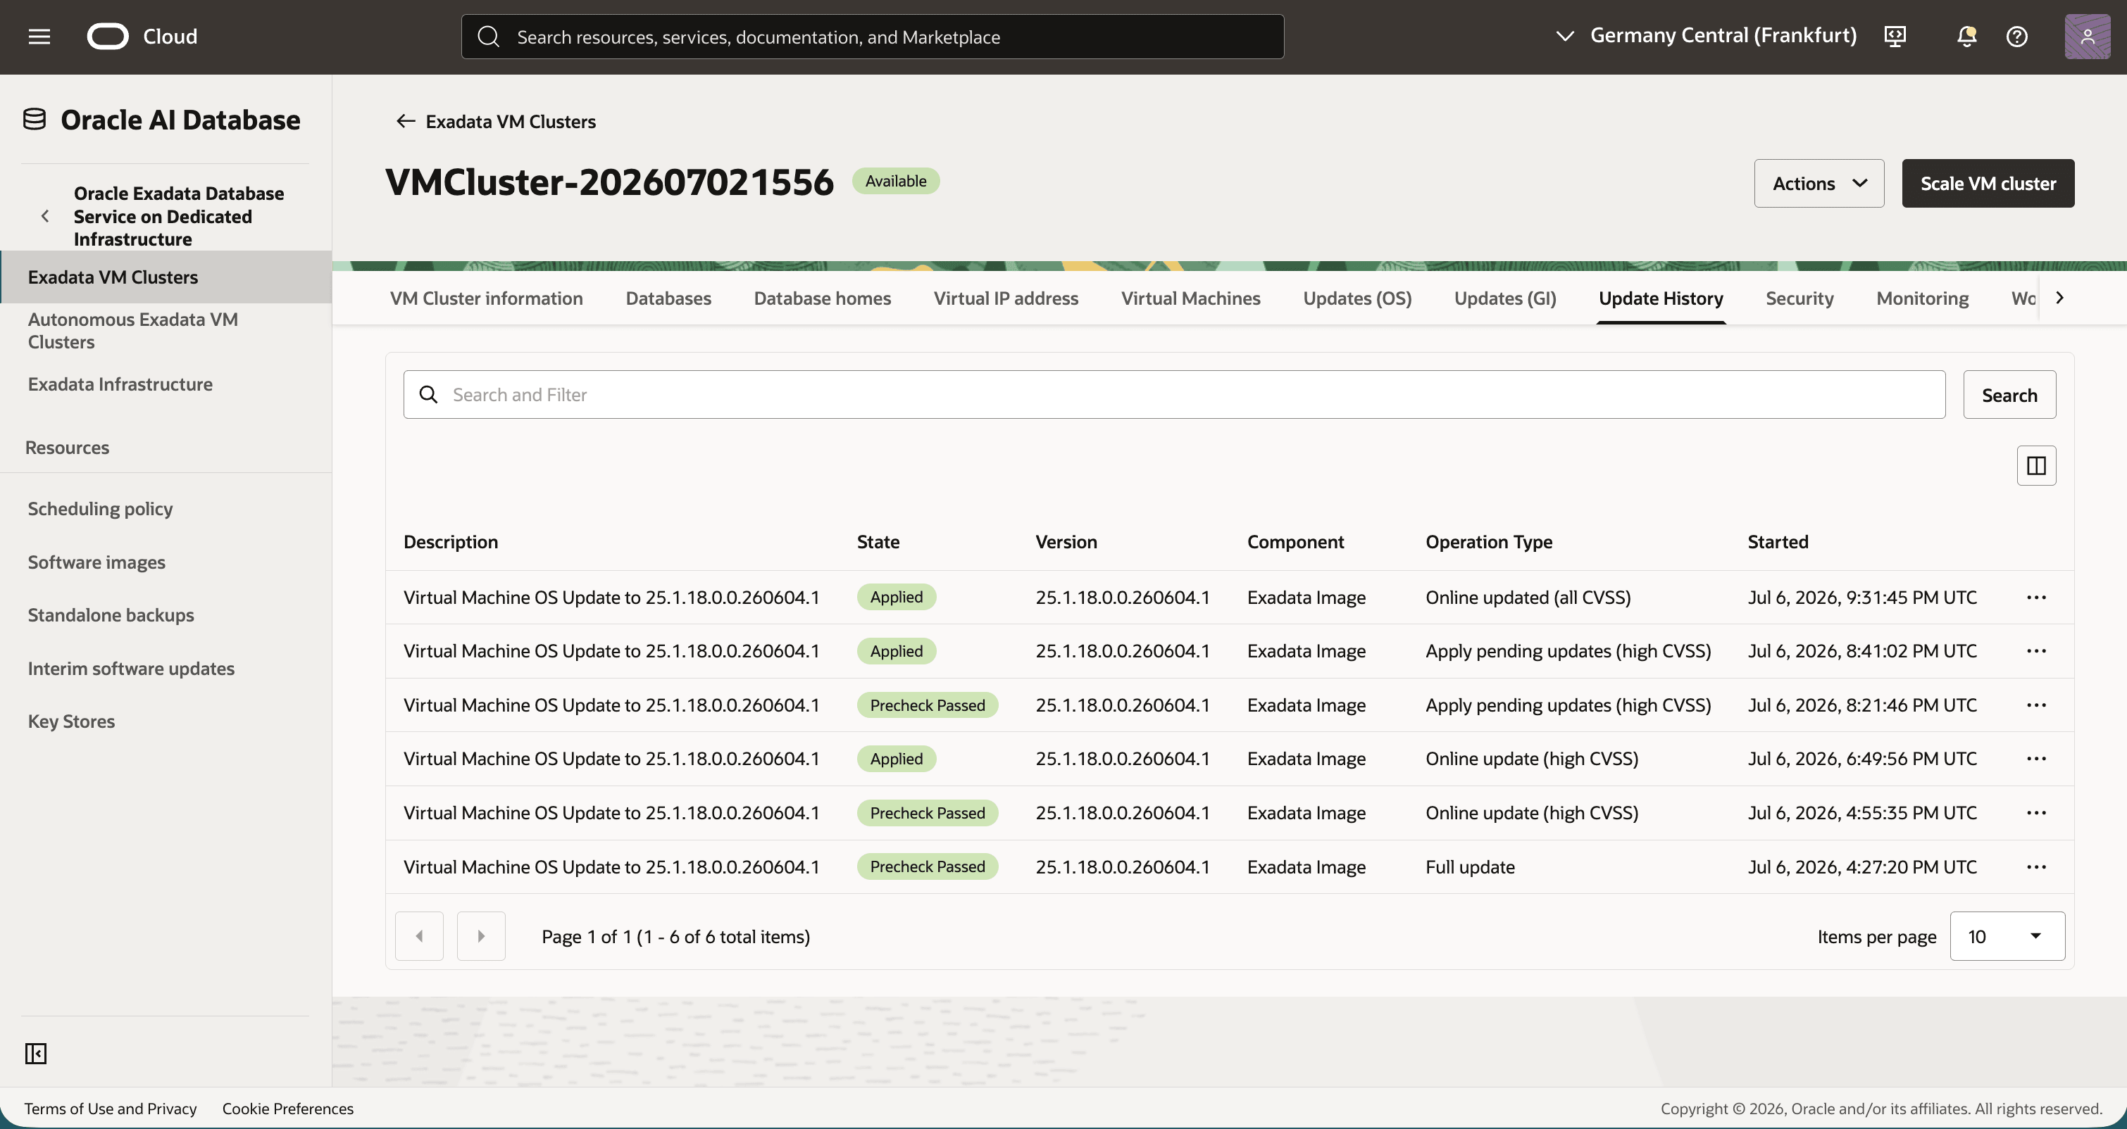Switch to Updates (OS) tab
2127x1129 pixels.
(1356, 298)
